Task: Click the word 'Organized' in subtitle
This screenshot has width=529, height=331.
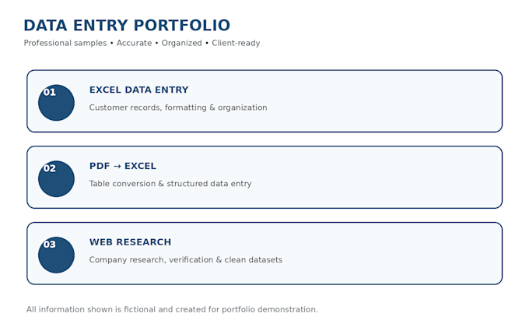Action: (182, 44)
